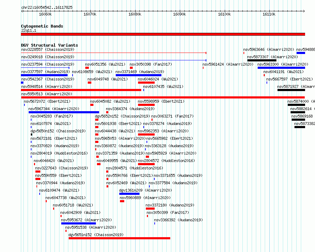Select nsv2804571 (Huddleston2016) label
This screenshot has height=252, width=315.
point(134,168)
